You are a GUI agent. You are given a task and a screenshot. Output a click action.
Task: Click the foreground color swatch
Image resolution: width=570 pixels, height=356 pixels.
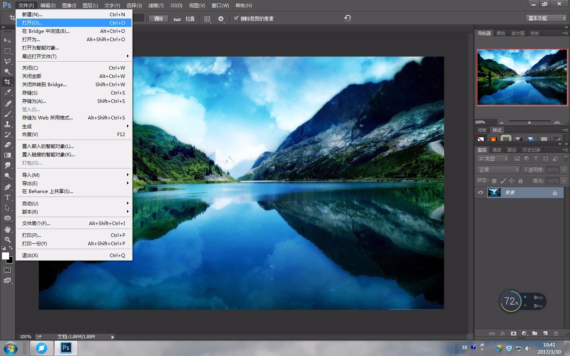point(5,256)
